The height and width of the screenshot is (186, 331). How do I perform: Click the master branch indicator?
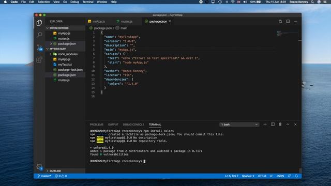coord(44,176)
